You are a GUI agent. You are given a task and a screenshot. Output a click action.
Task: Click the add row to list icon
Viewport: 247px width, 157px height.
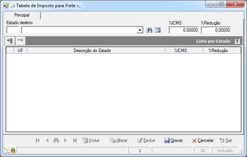[x=10, y=41]
